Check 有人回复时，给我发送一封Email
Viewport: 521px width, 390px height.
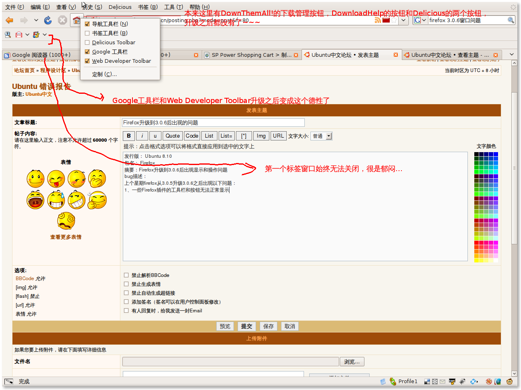[x=126, y=311]
